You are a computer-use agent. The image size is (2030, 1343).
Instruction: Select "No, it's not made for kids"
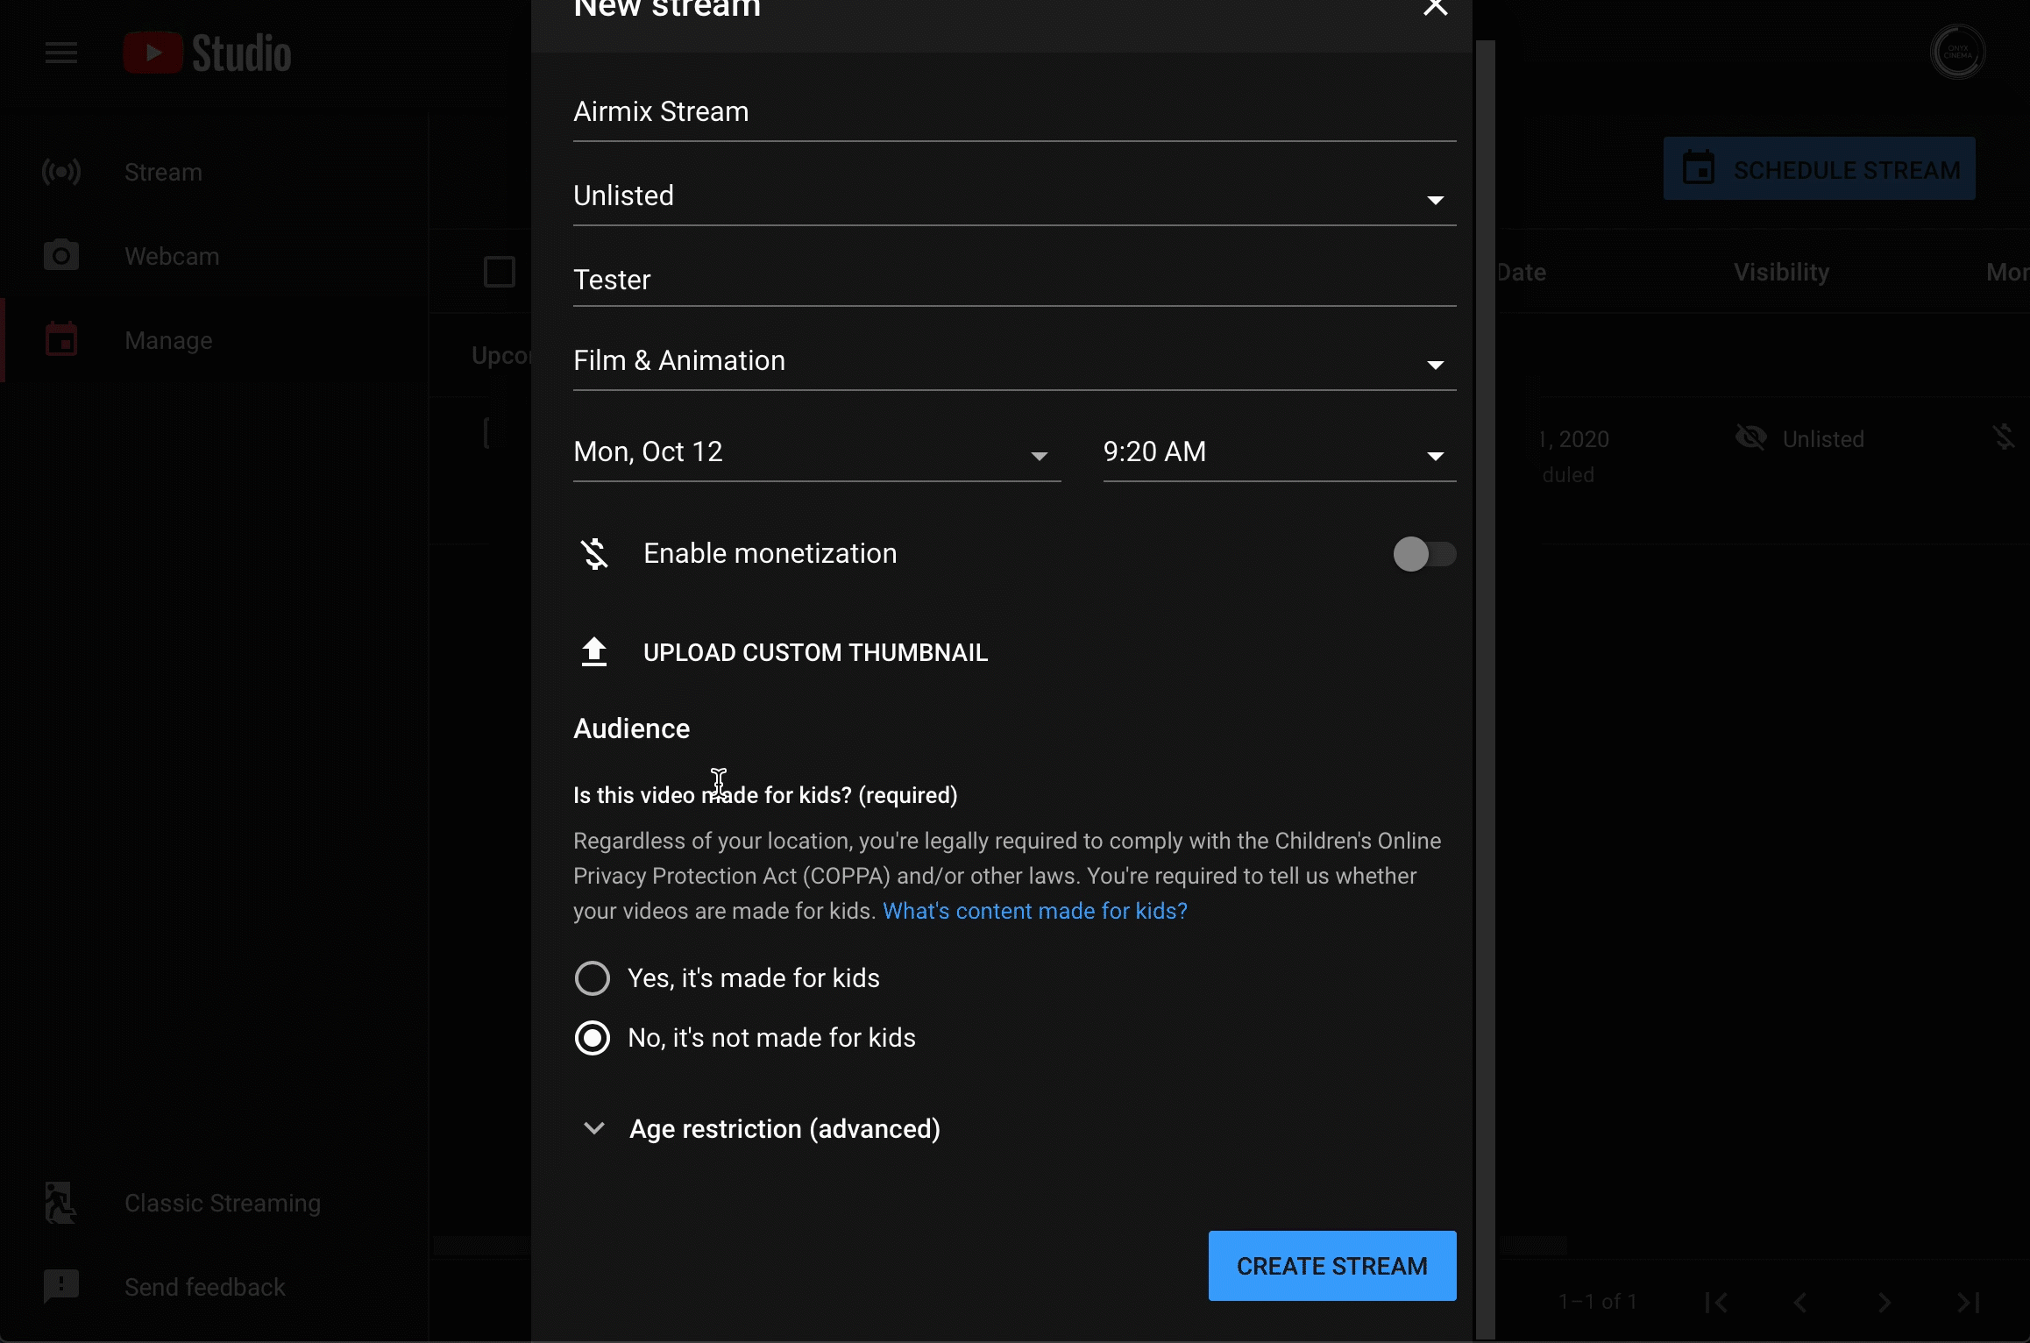[593, 1038]
